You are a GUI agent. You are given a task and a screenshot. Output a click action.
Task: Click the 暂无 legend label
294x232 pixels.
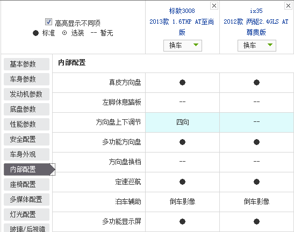pyautogui.click(x=106, y=33)
